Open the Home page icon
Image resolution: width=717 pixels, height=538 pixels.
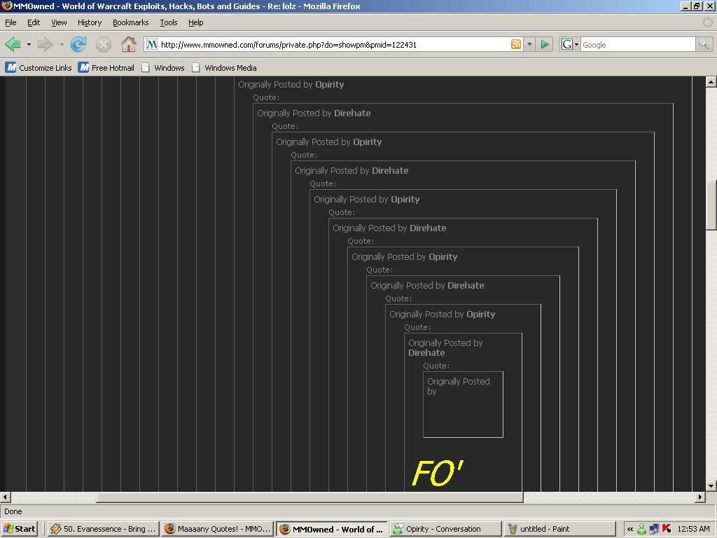[129, 44]
